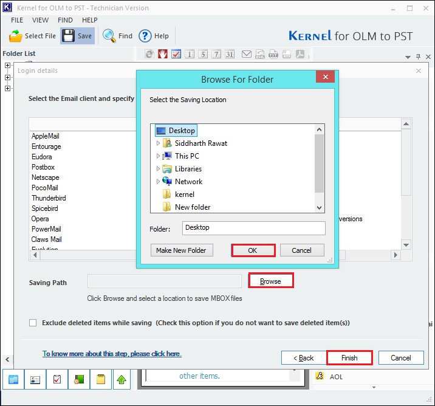Click the Save floppy disk icon

[x=67, y=36]
